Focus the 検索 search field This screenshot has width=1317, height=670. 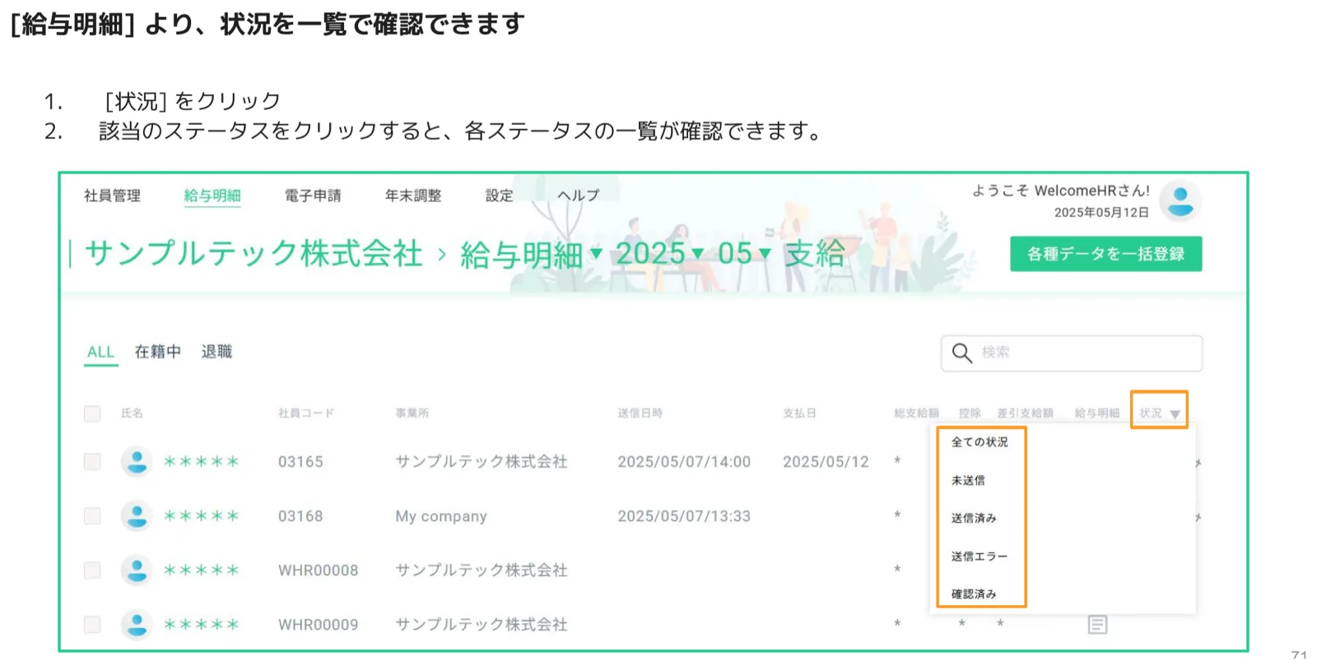click(1072, 353)
